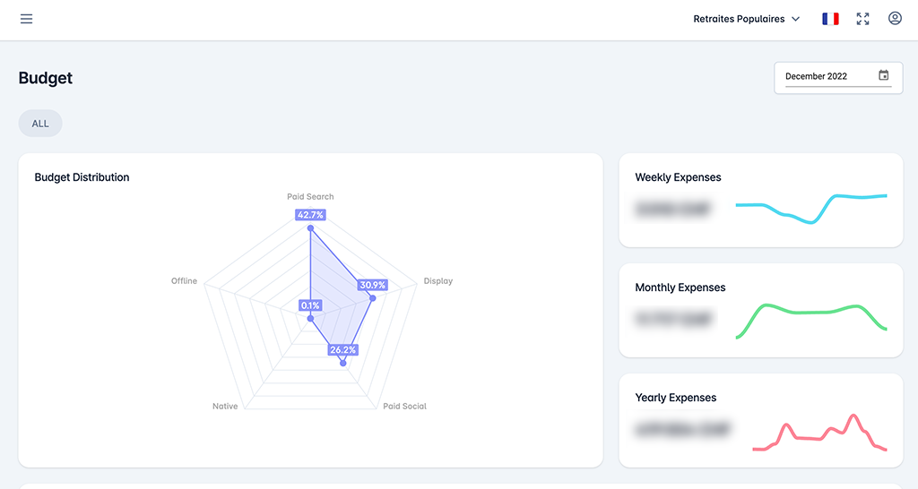Expand the Retraites Populaires dropdown chevron
Screen dimensions: 918x489
796,19
